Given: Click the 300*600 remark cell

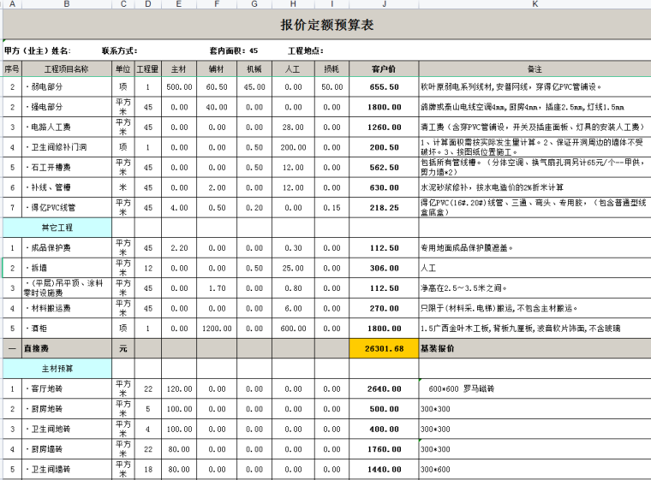Looking at the screenshot, I should pyautogui.click(x=535, y=469).
